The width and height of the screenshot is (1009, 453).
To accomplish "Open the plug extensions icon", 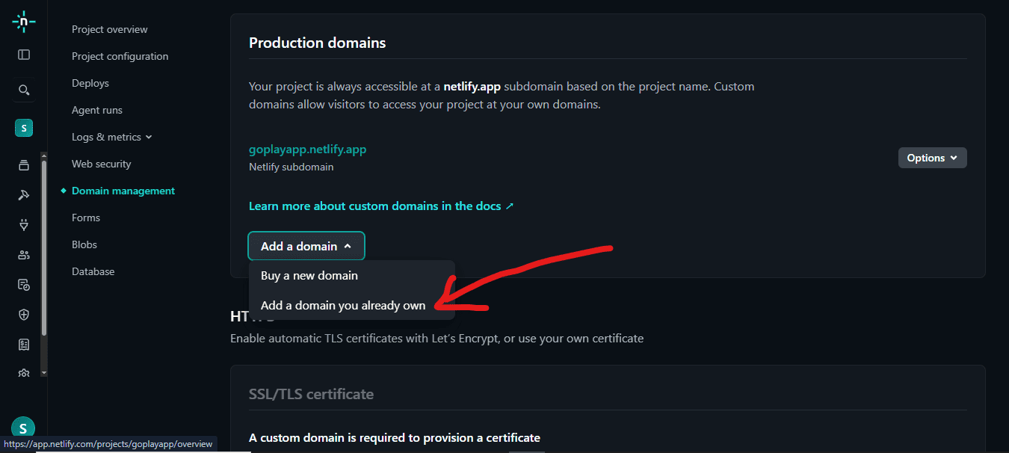I will 24,224.
